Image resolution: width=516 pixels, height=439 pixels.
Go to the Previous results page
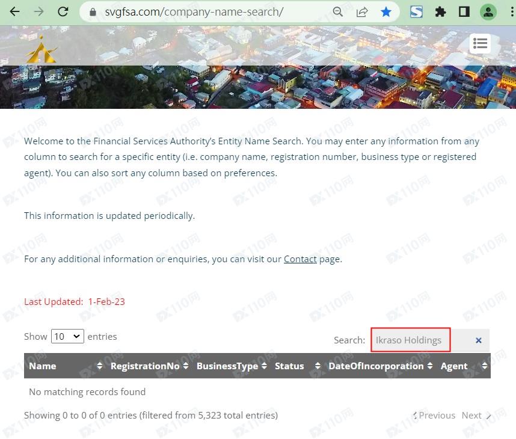click(434, 416)
